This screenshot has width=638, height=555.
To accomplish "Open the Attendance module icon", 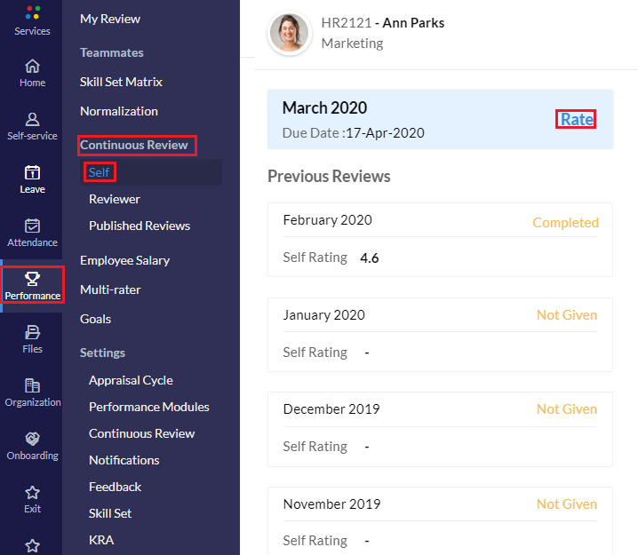I will click(x=32, y=226).
